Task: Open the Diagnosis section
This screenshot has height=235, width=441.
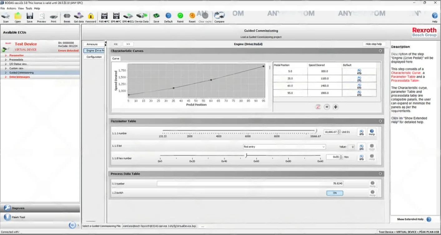Action: [x=40, y=208]
